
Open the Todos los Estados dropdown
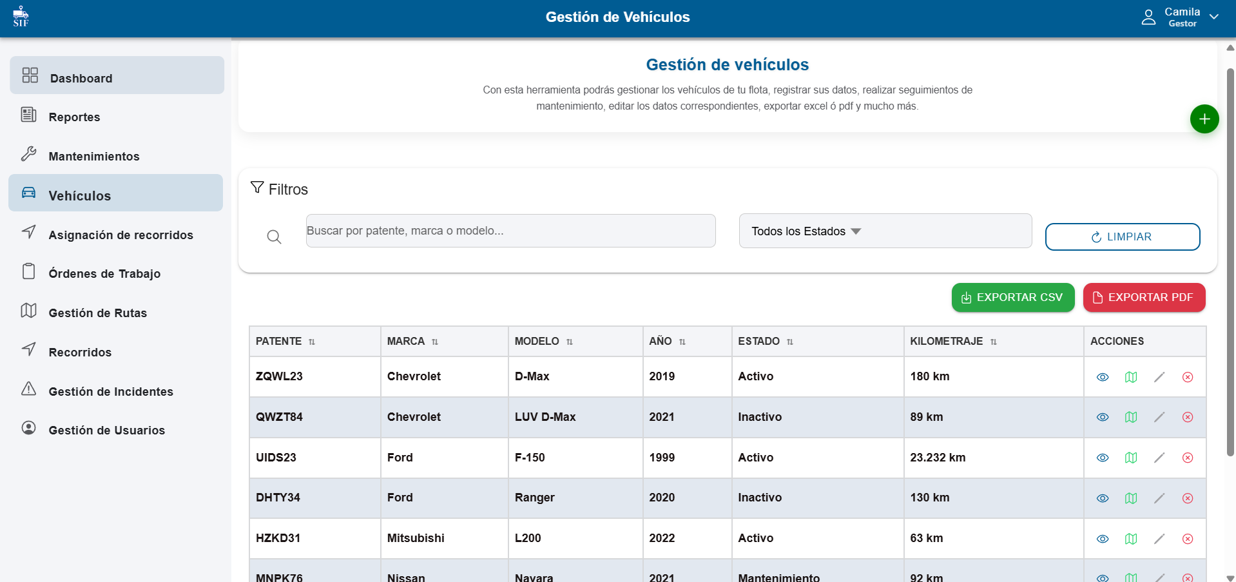(884, 231)
